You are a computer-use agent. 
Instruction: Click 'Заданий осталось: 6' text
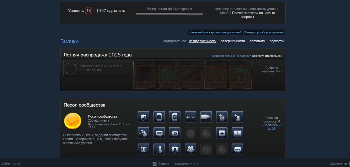click(x=272, y=120)
